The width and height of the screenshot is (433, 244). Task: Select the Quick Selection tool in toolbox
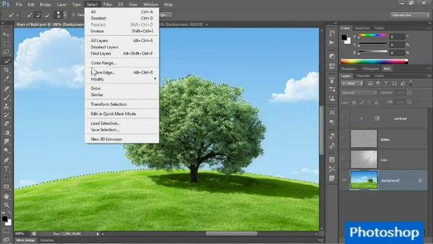pyautogui.click(x=6, y=61)
